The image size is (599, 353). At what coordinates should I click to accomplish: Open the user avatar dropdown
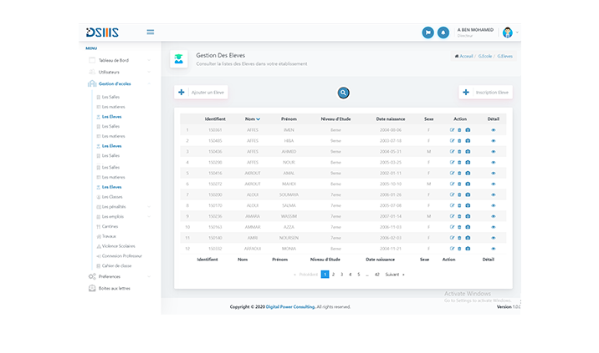pos(509,33)
